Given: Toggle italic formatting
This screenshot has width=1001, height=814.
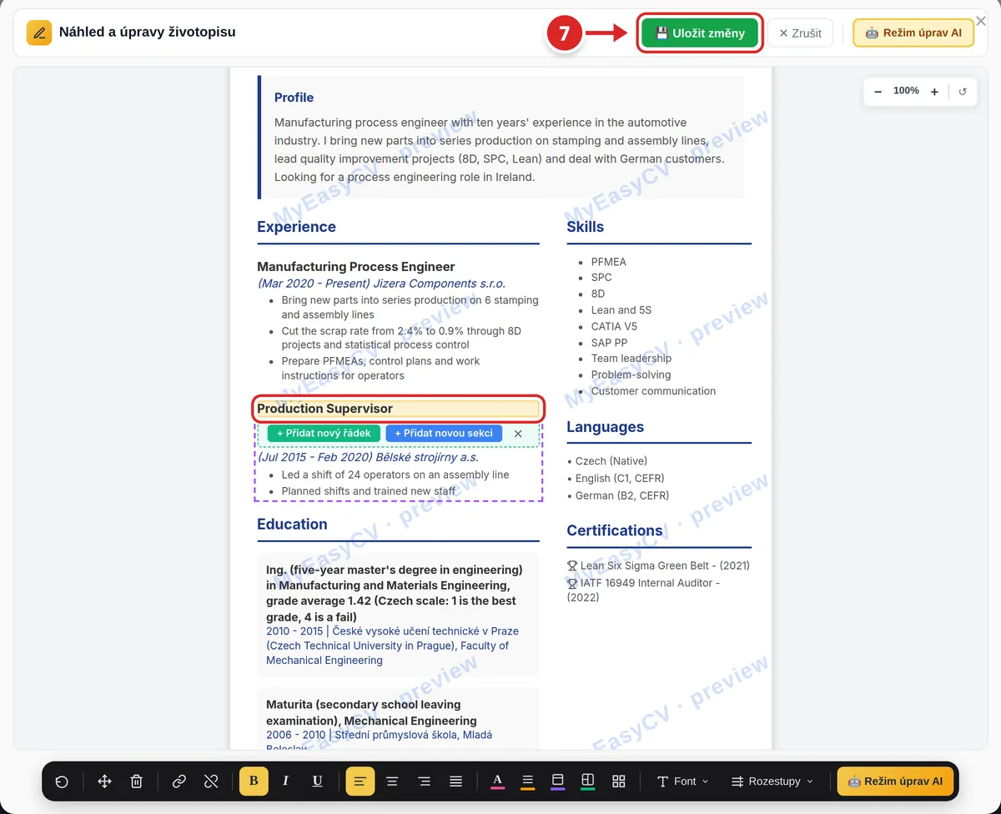Looking at the screenshot, I should pos(285,781).
